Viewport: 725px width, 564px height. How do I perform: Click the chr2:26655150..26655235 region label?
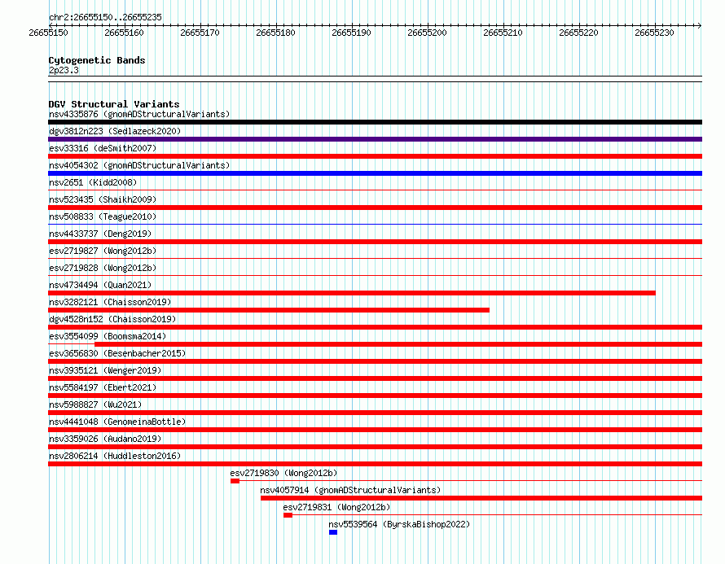click(x=105, y=17)
